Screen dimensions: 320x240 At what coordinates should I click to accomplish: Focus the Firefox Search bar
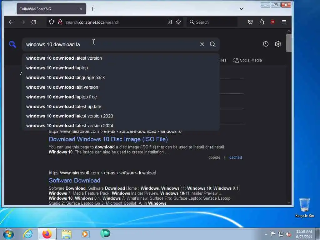pos(212,22)
